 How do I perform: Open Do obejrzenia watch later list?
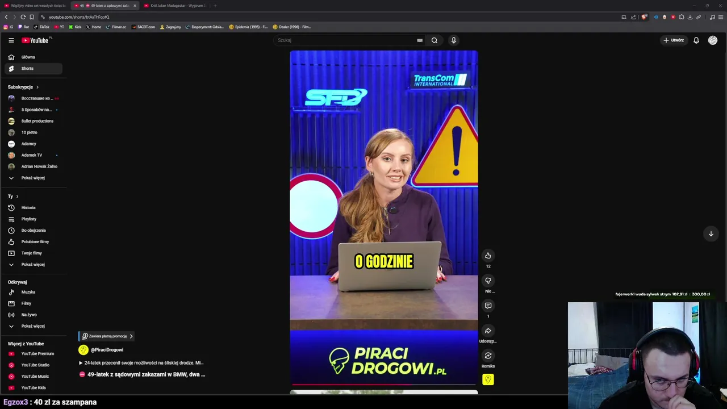33,231
